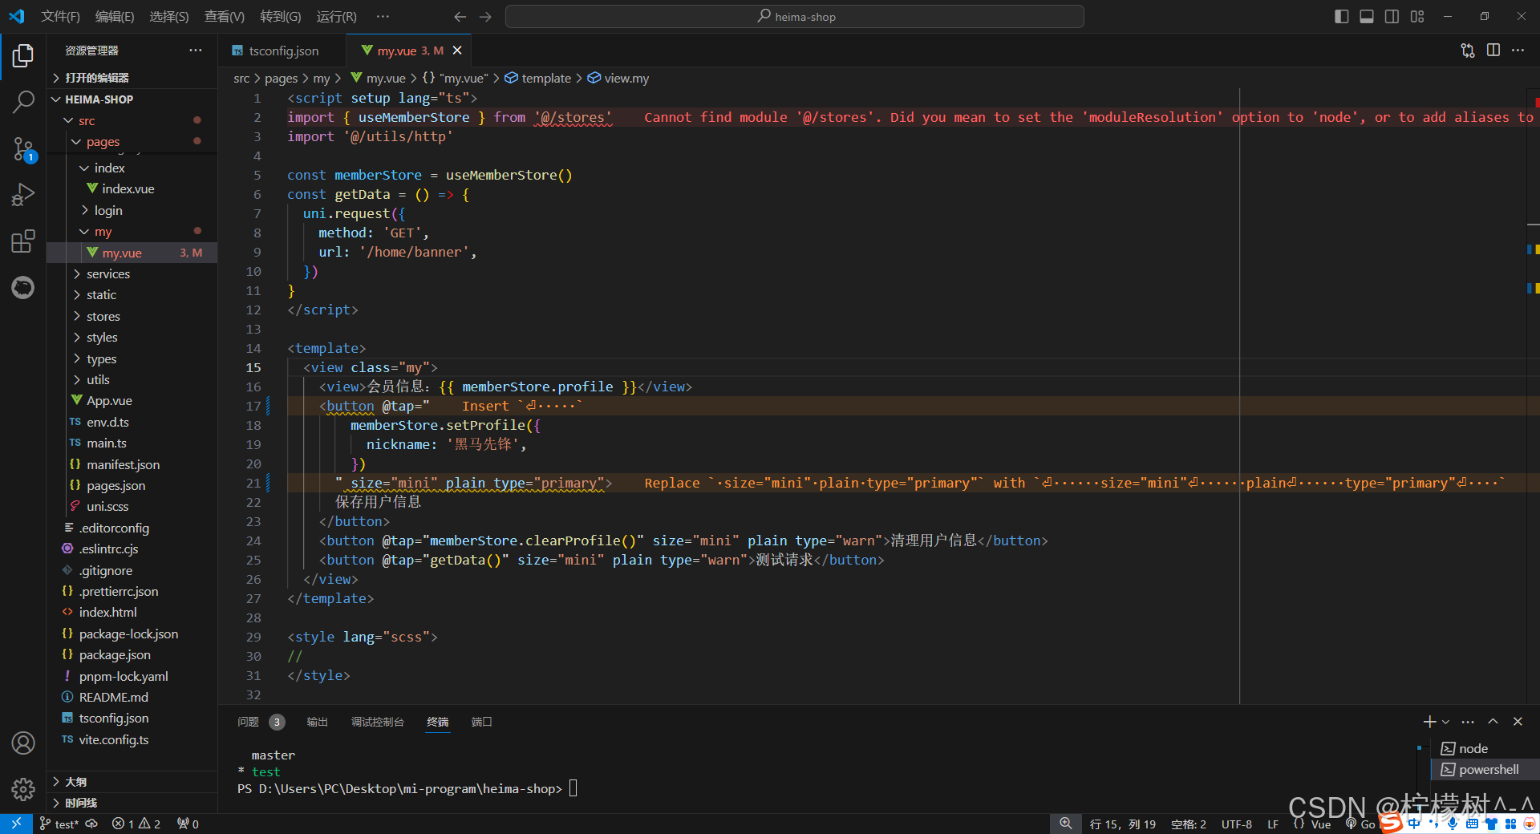Open the Explorer view in activity bar
The width and height of the screenshot is (1540, 834).
[x=23, y=55]
